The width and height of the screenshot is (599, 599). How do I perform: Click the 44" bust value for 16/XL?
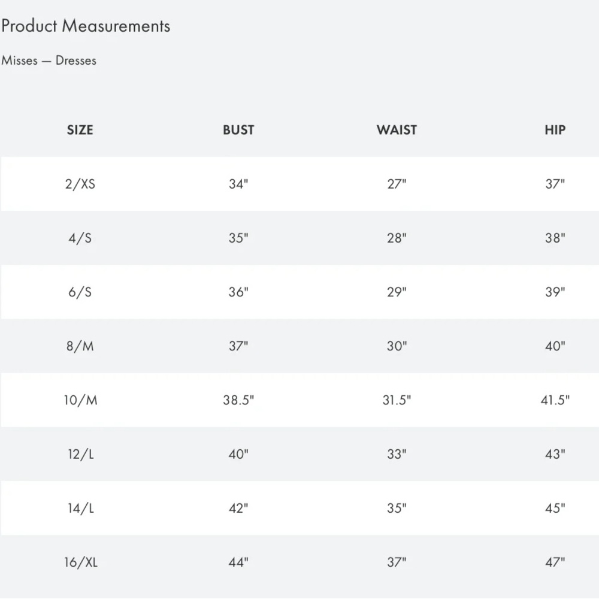238,562
